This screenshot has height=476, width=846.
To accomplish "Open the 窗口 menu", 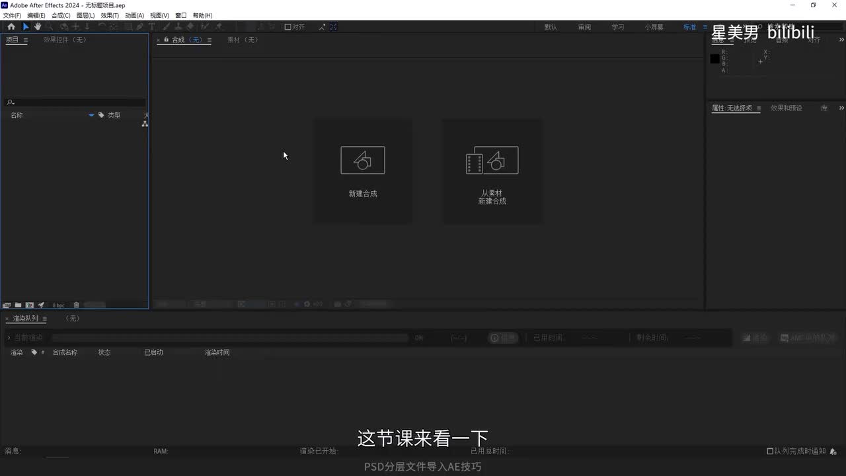I will click(180, 15).
